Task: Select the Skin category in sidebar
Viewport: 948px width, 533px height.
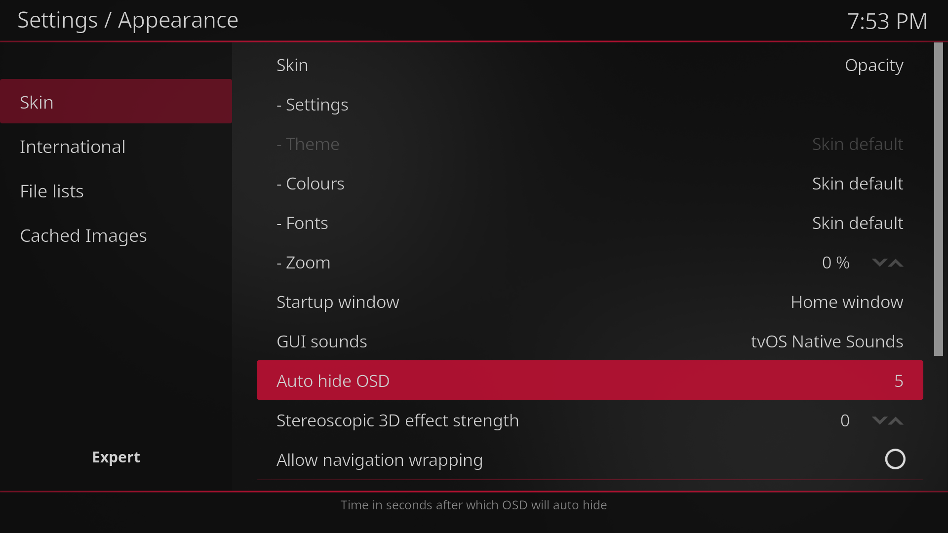Action: pyautogui.click(x=116, y=102)
